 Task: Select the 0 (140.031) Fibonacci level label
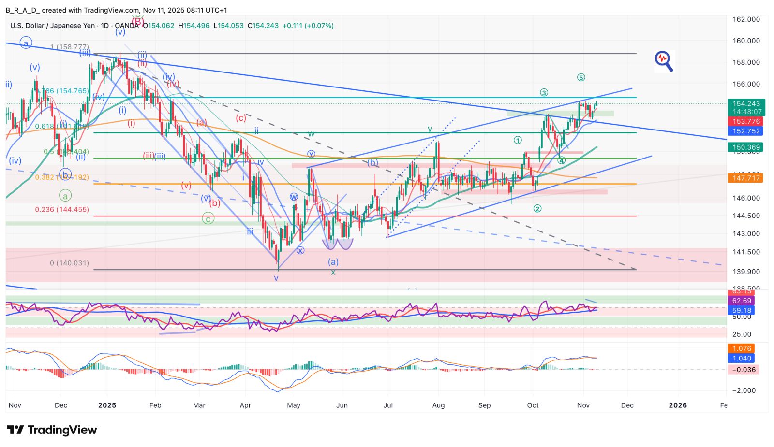[x=69, y=263]
